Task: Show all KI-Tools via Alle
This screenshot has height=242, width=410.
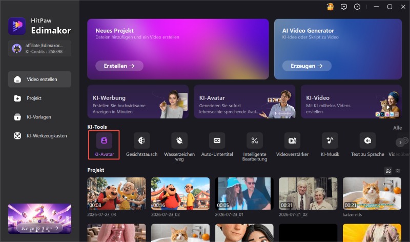Action: coord(398,128)
